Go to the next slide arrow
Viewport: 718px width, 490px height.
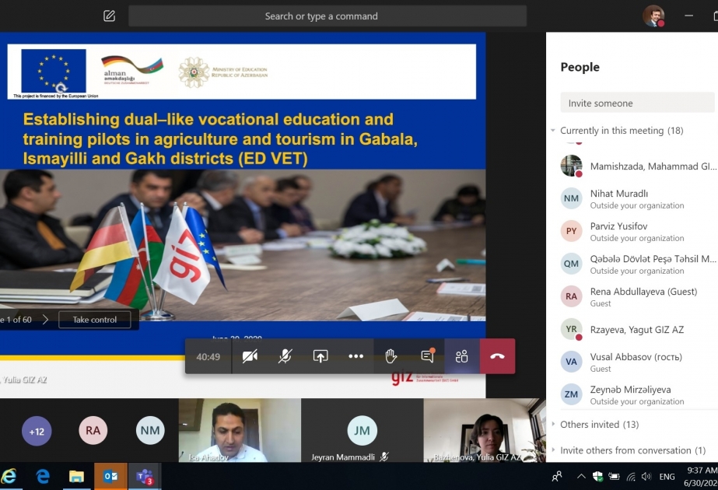(x=45, y=320)
